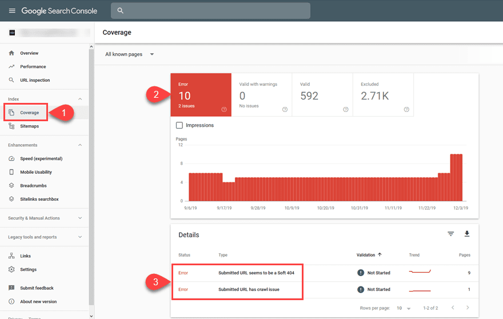Screen dimensions: 503x319
Task: Click help icon on Excluded card
Action: click(406, 109)
